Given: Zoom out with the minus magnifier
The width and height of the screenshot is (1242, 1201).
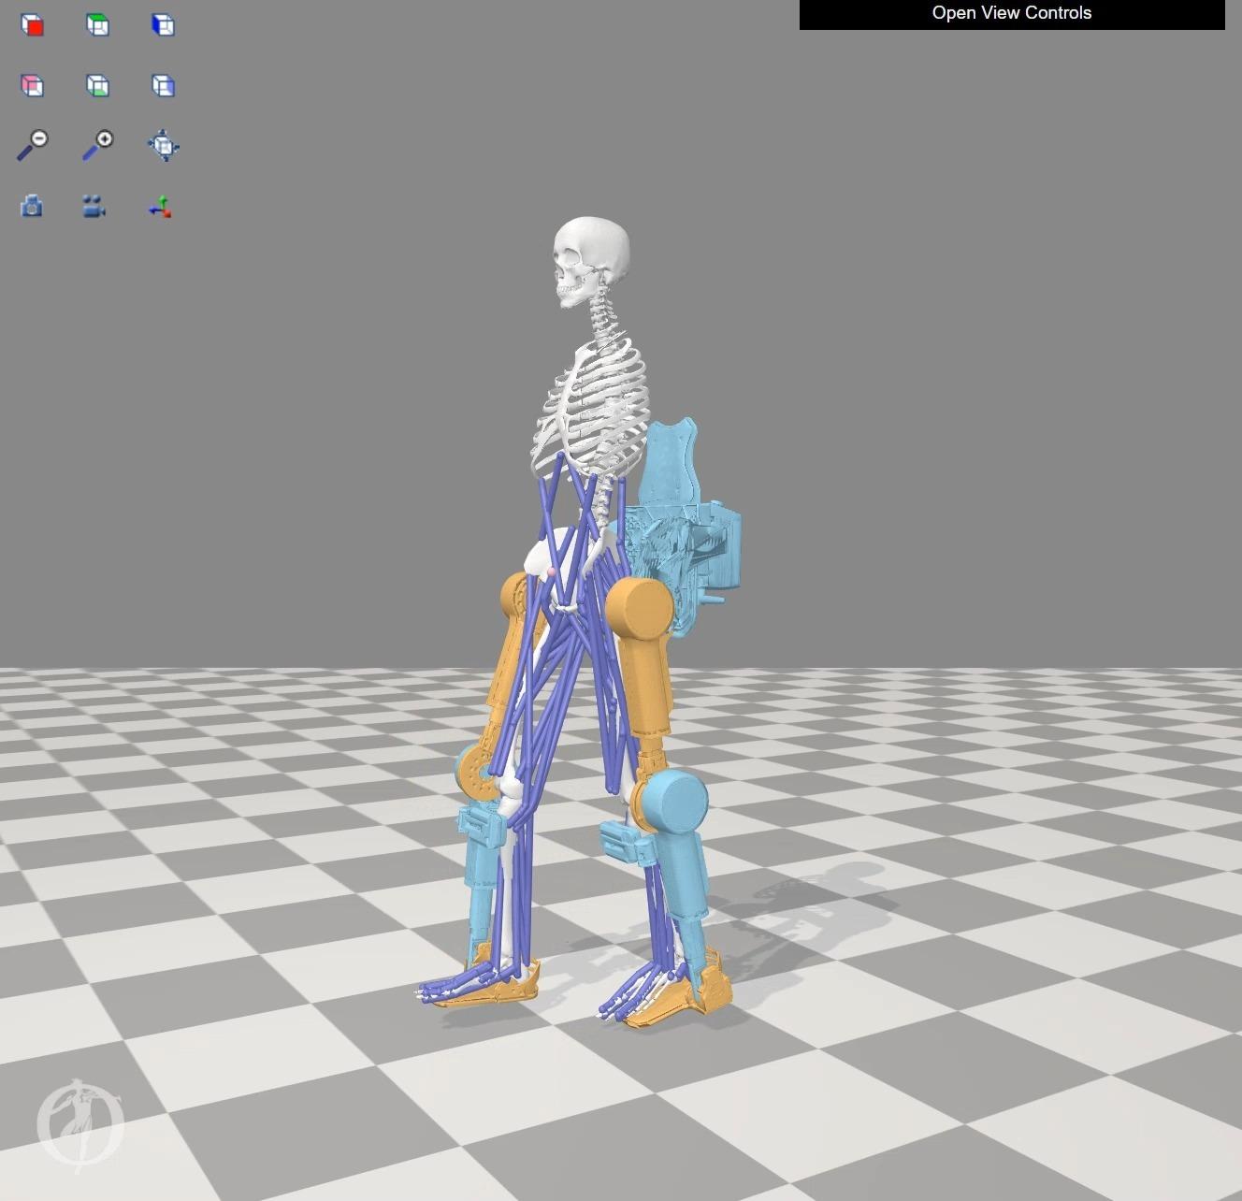Looking at the screenshot, I should (33, 145).
